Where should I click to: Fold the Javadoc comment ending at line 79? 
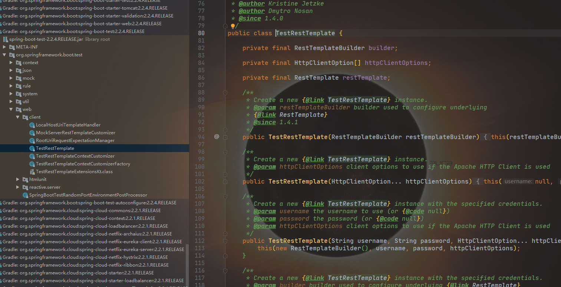click(225, 26)
